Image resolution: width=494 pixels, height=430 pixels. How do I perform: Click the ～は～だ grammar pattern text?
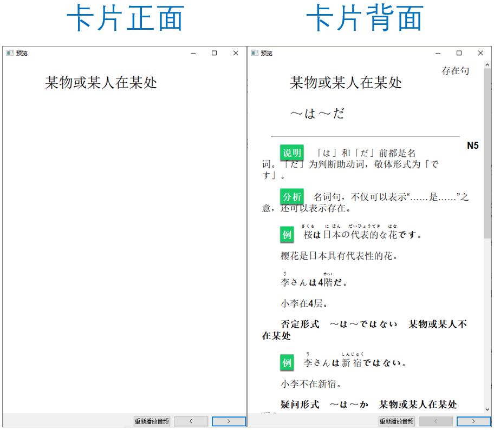(x=317, y=114)
